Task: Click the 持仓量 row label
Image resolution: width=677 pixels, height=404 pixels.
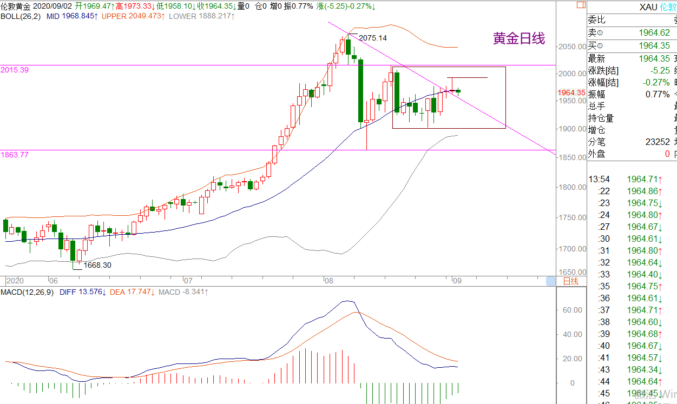Action: click(x=601, y=118)
